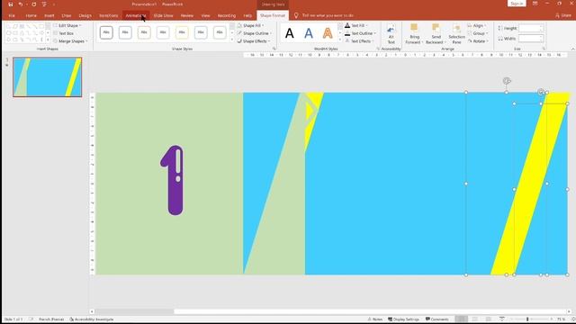This screenshot has height=324, width=576.
Task: Open the Animations tab
Action: (136, 16)
